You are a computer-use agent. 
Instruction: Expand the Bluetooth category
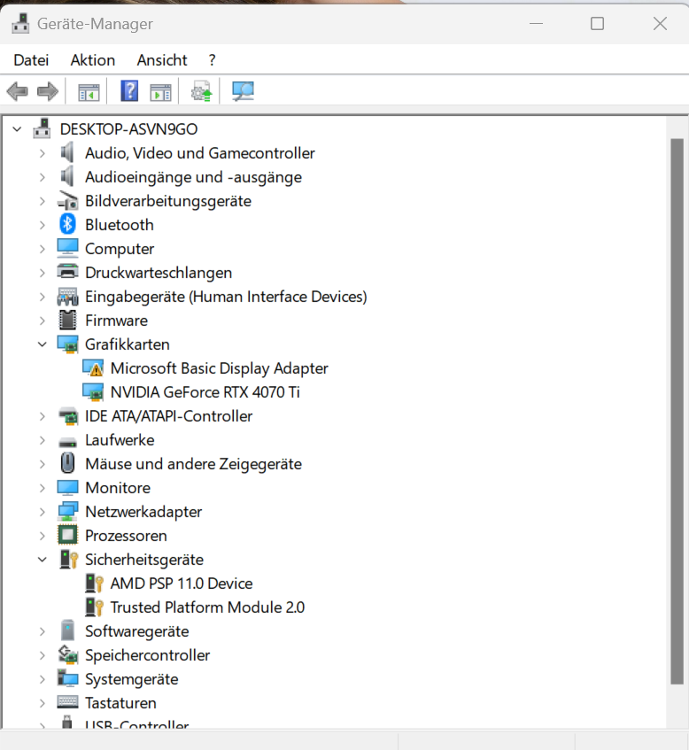43,225
